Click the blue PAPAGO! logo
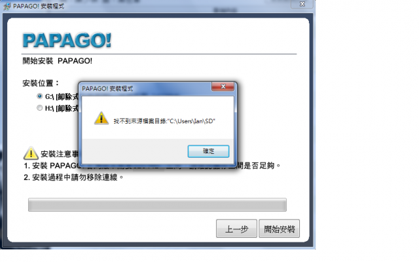Image resolution: width=419 pixels, height=262 pixels. click(67, 40)
